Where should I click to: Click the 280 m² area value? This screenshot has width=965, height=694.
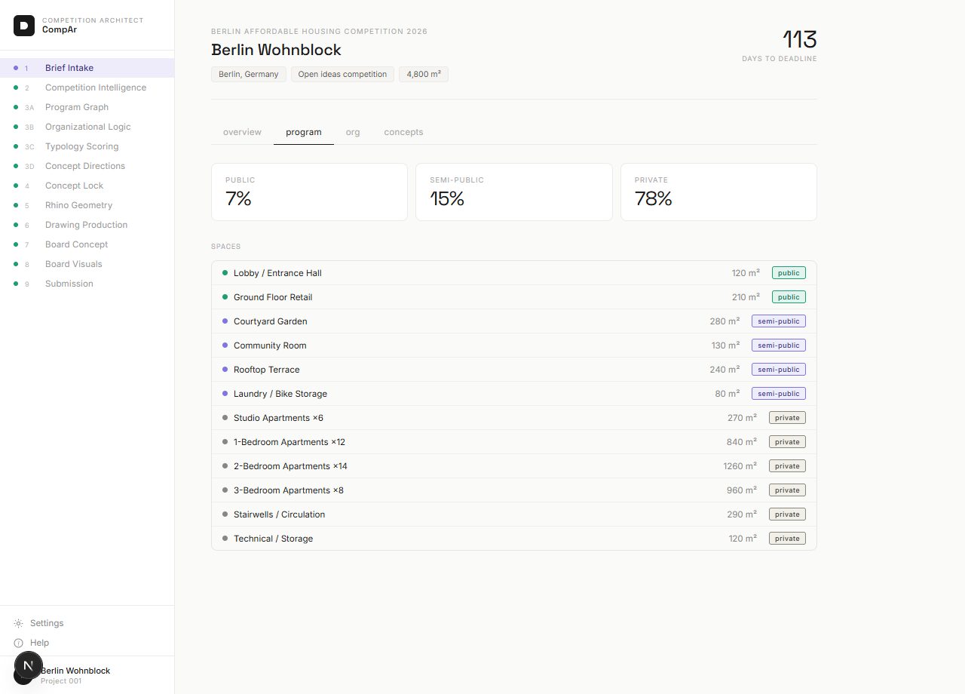(x=725, y=321)
